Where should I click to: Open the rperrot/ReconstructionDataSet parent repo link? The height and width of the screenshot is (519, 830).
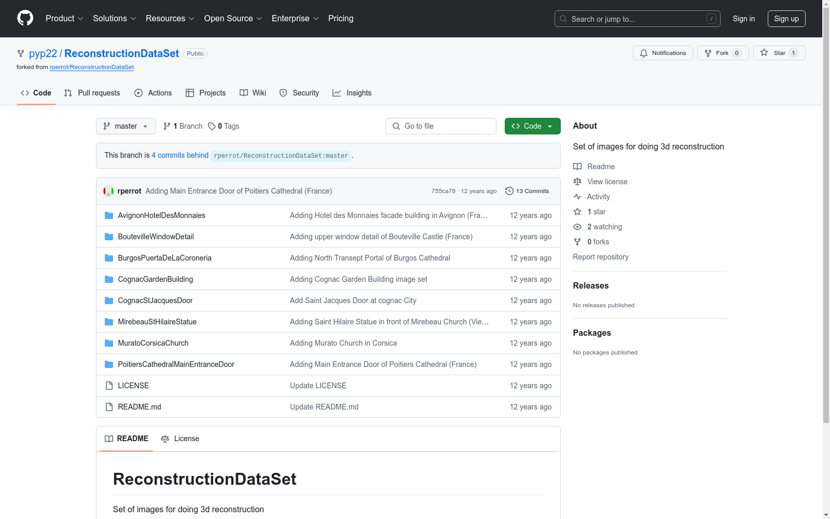(x=92, y=67)
